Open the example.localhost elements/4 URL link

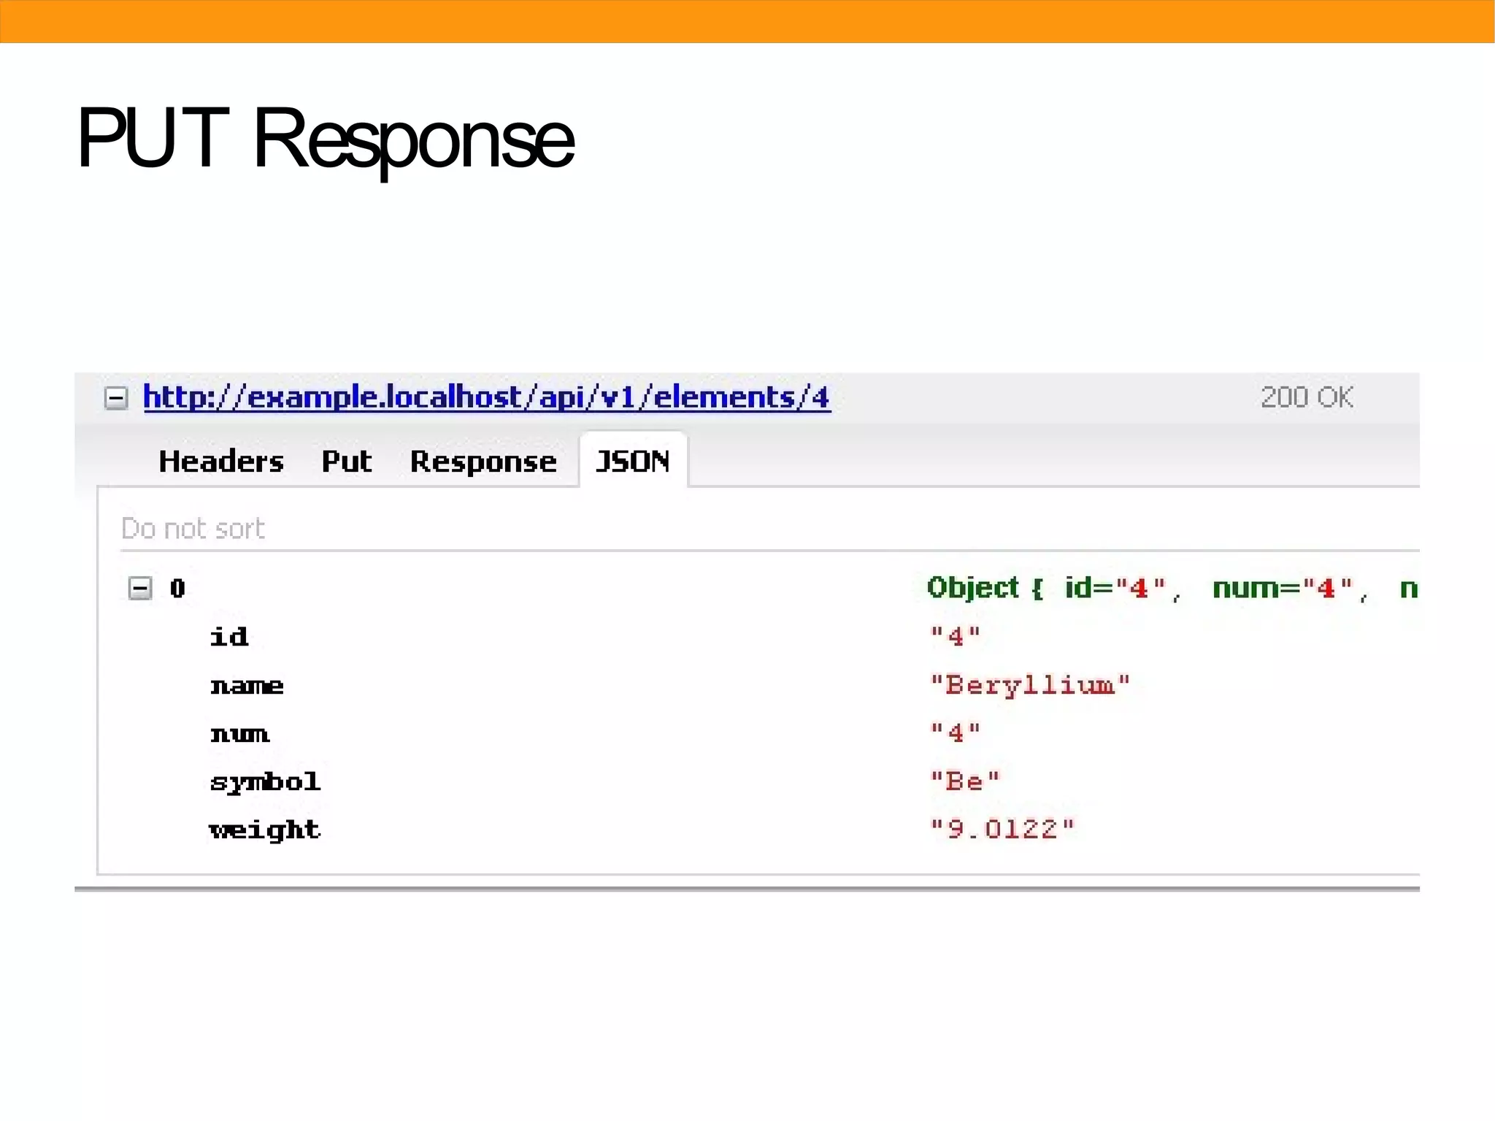pyautogui.click(x=487, y=397)
